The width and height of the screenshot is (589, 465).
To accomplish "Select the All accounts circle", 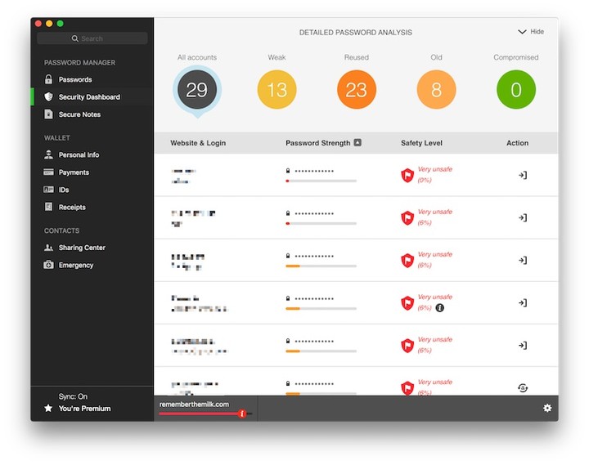I will tap(197, 90).
